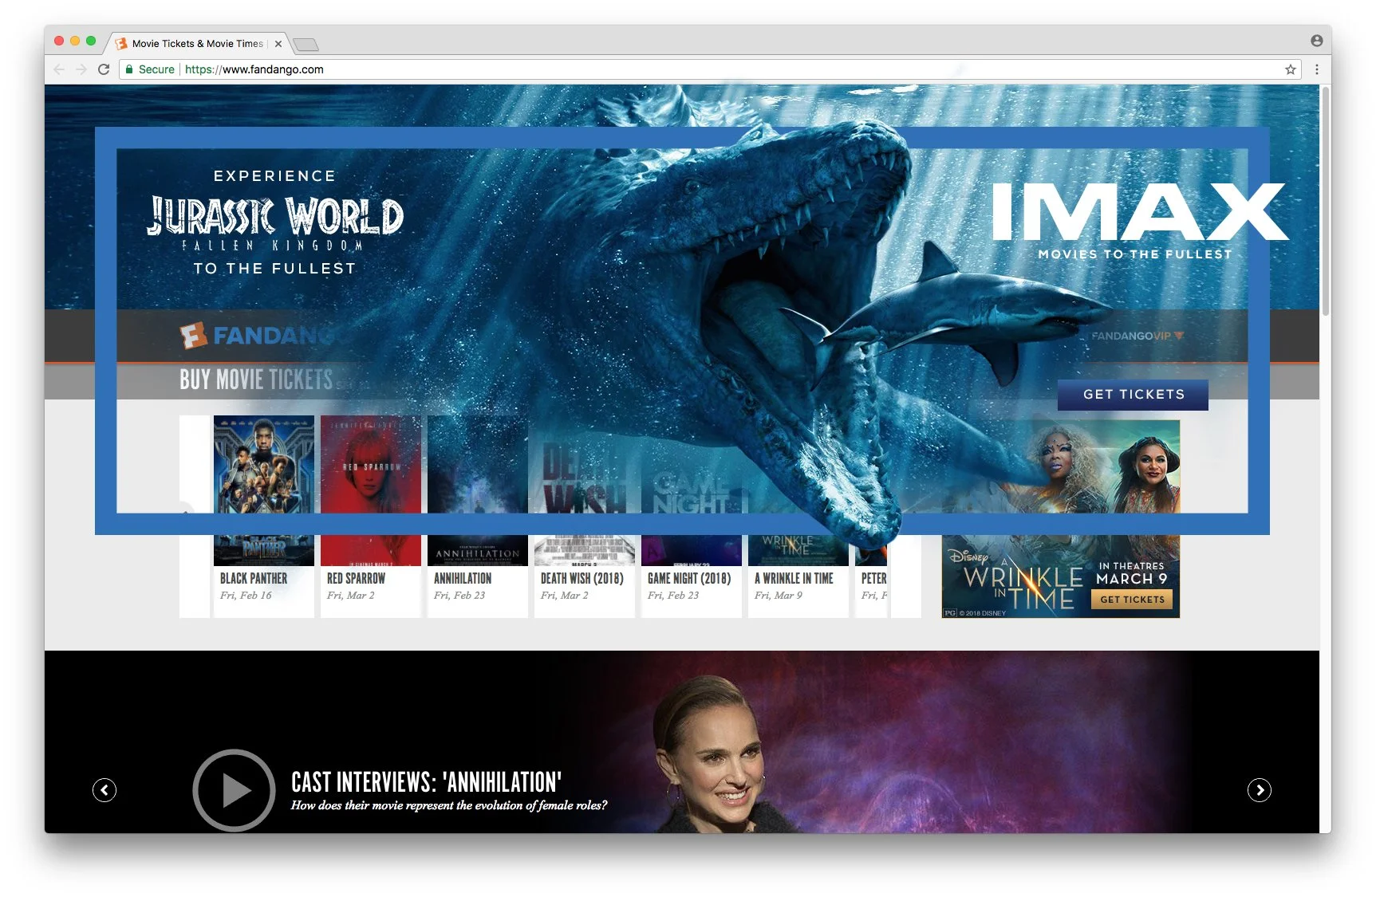This screenshot has height=897, width=1376.
Task: Open the Chrome profile icon
Action: point(1316,41)
